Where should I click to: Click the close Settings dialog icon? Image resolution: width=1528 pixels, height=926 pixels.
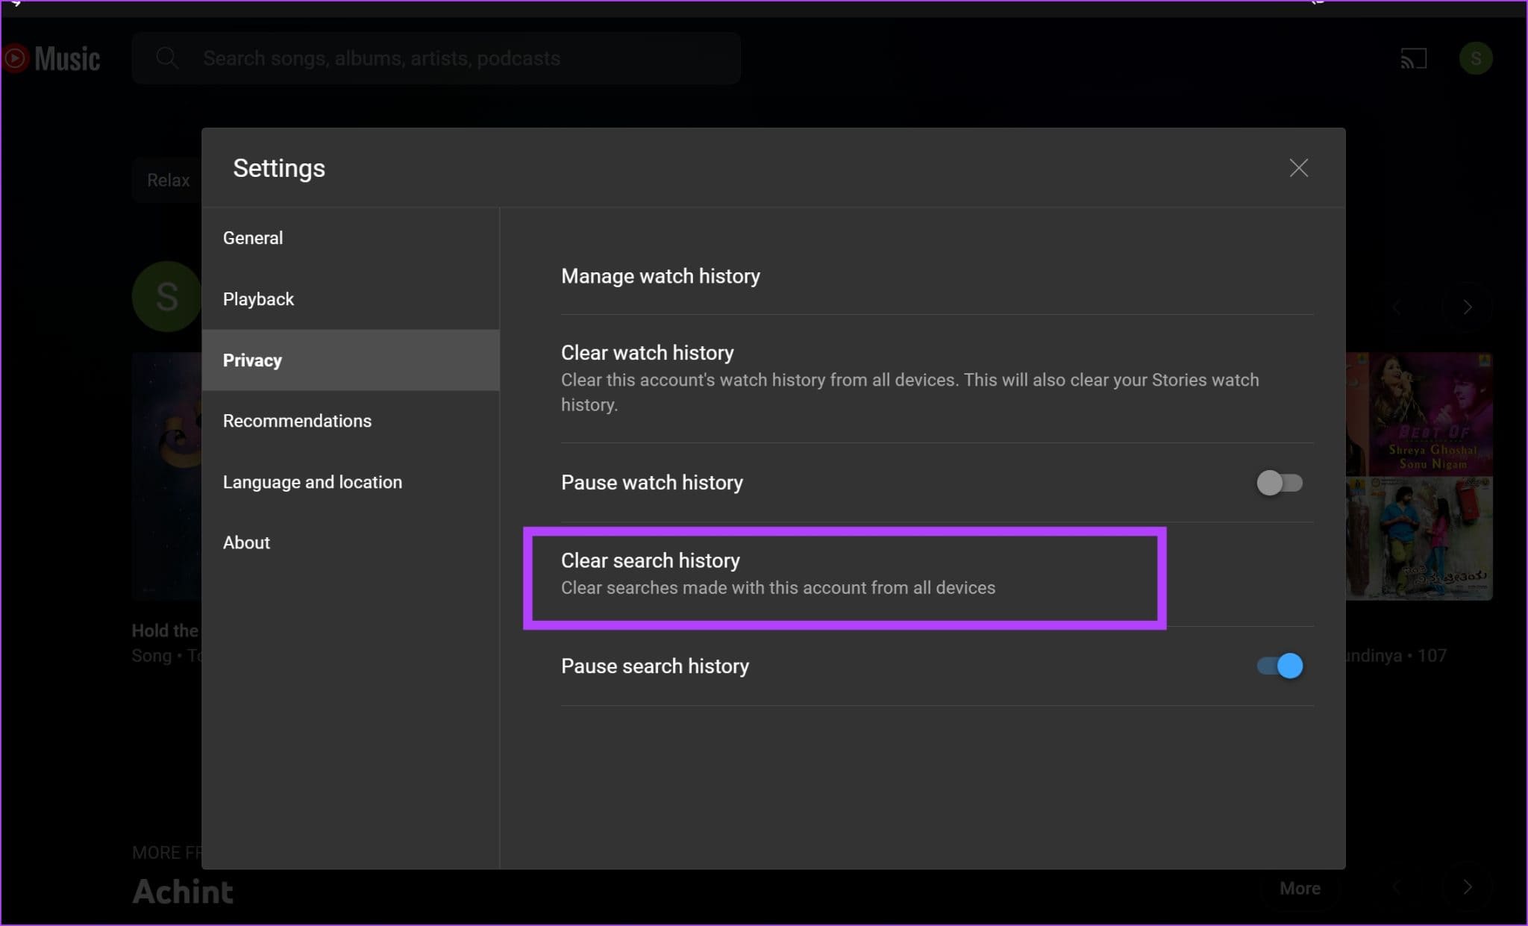point(1299,167)
